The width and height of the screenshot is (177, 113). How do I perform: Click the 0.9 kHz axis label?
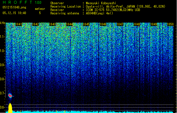pyautogui.click(x=3, y=65)
